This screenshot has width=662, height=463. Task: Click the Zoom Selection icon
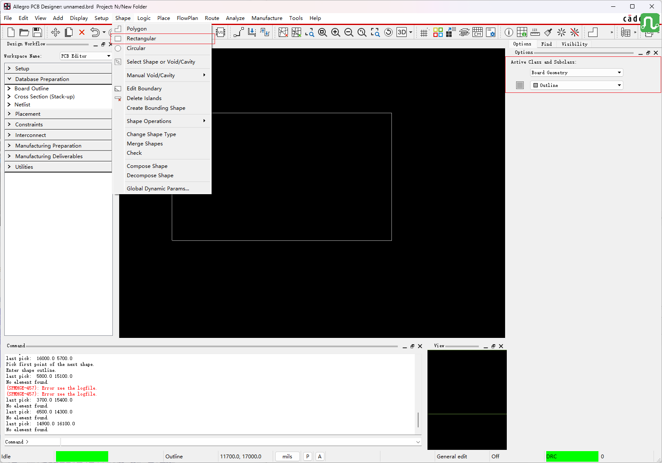coord(375,32)
